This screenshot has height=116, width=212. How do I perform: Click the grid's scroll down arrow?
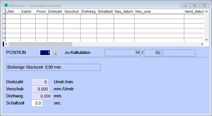click(206, 40)
